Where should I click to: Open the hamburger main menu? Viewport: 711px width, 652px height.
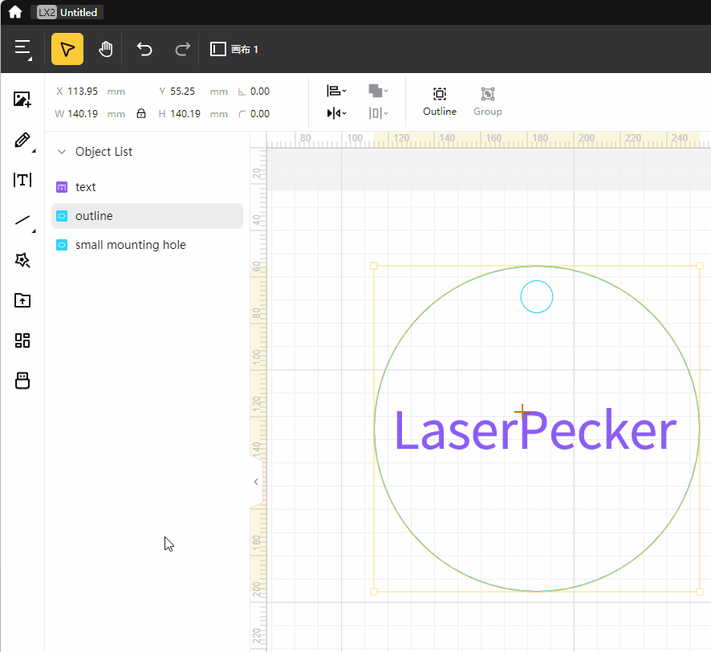[22, 49]
